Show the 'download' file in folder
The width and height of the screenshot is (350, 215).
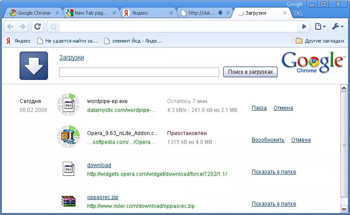coord(274,172)
